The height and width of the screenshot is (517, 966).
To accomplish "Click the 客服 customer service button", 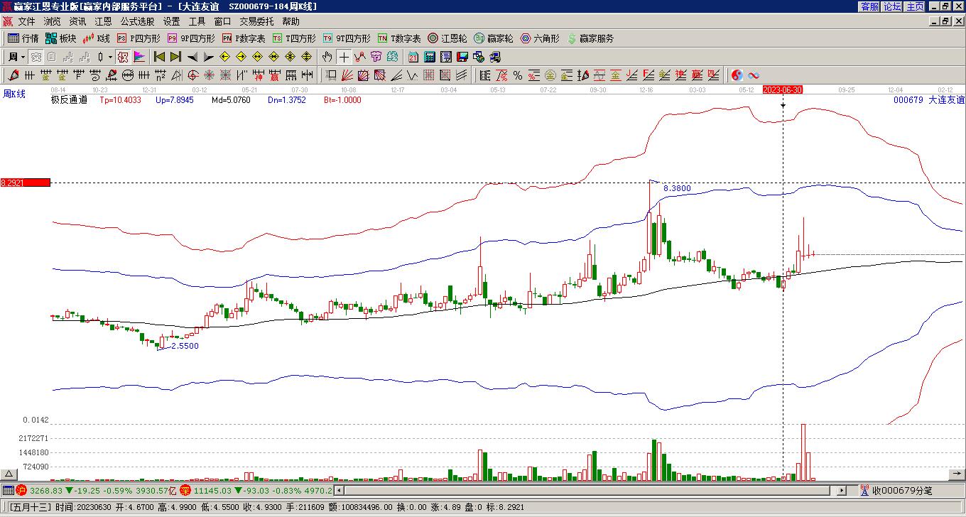I will coord(869,6).
